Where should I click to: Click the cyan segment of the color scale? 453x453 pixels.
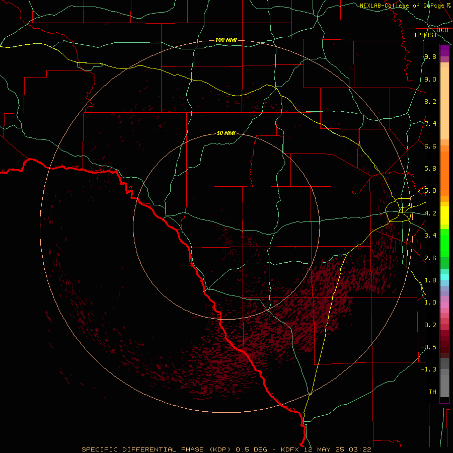pyautogui.click(x=444, y=277)
